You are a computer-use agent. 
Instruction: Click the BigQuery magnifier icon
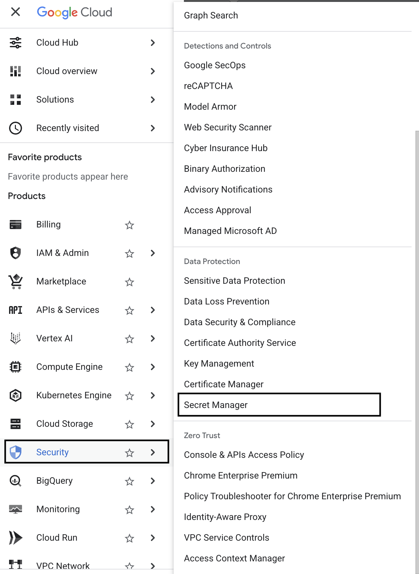click(x=15, y=481)
